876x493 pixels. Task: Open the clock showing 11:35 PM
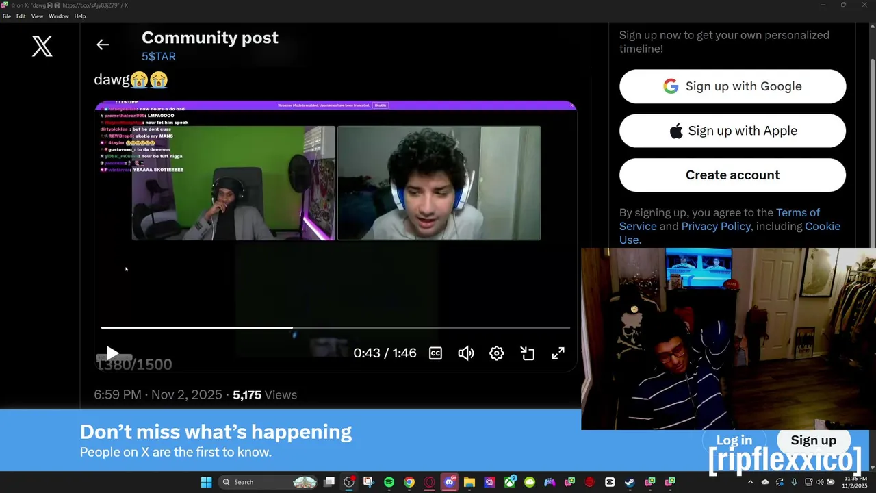coord(855,482)
